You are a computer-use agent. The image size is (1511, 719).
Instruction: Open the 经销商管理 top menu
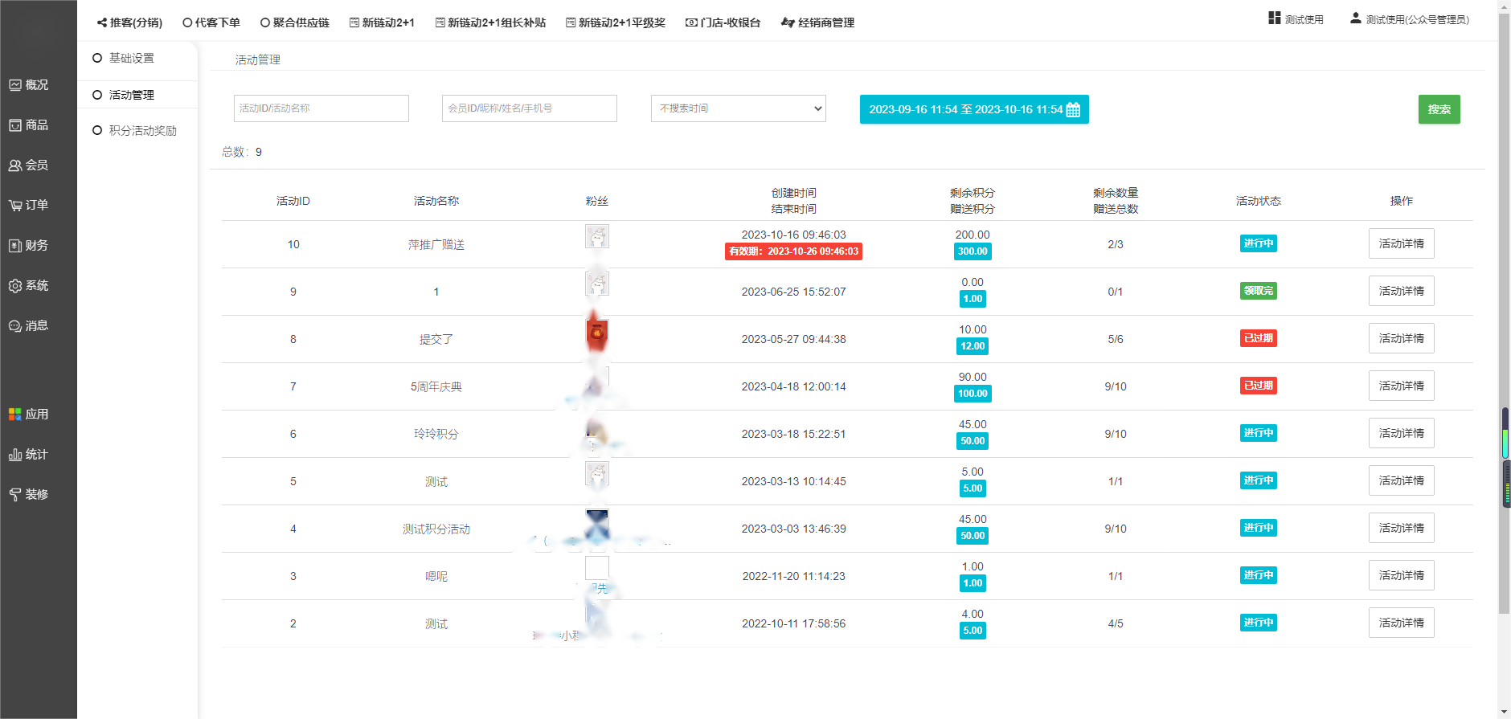click(x=817, y=22)
